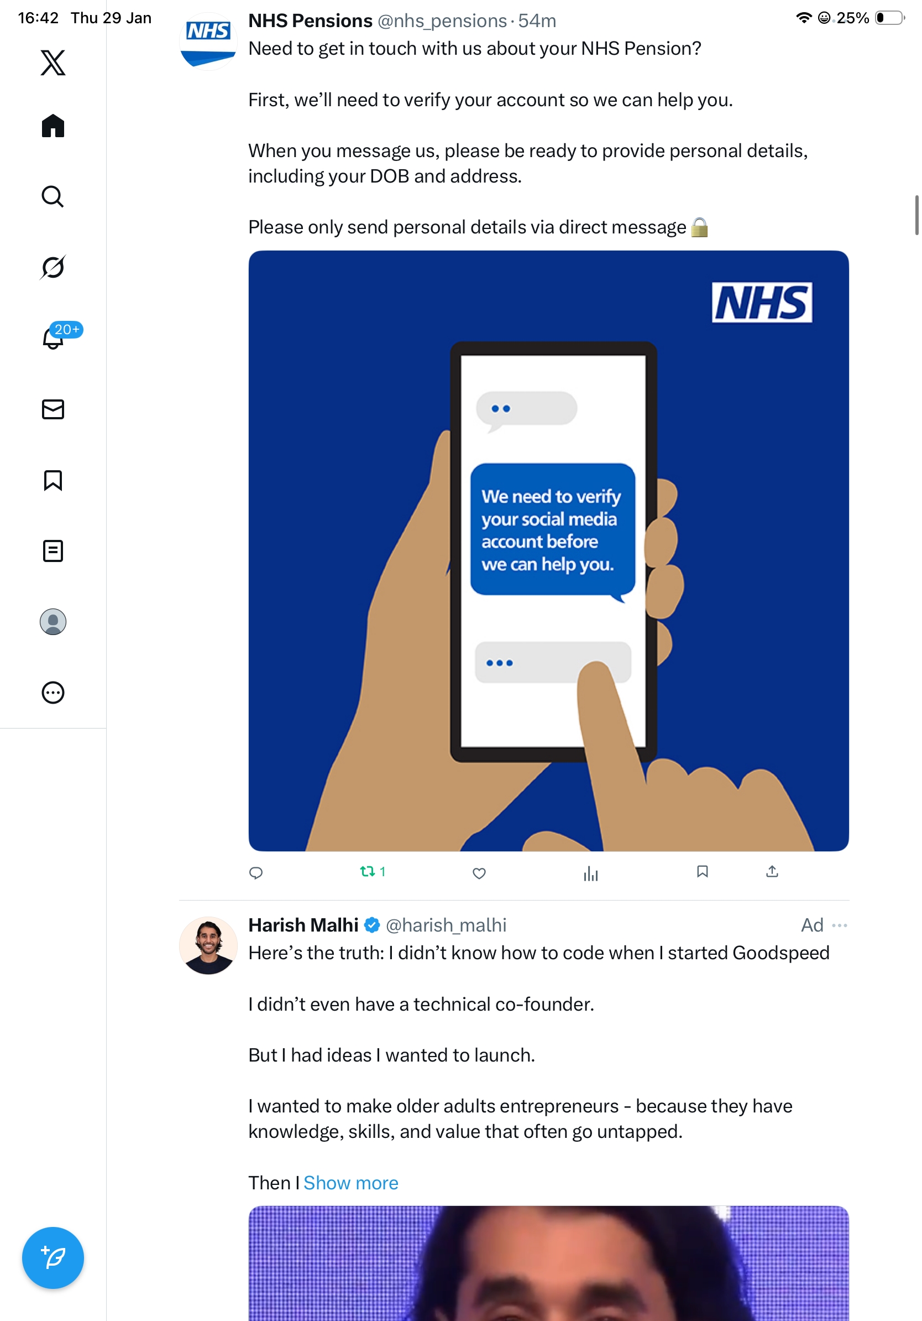Screen dimensions: 922x1321
Task: Open the Search explore page
Action: tap(53, 197)
